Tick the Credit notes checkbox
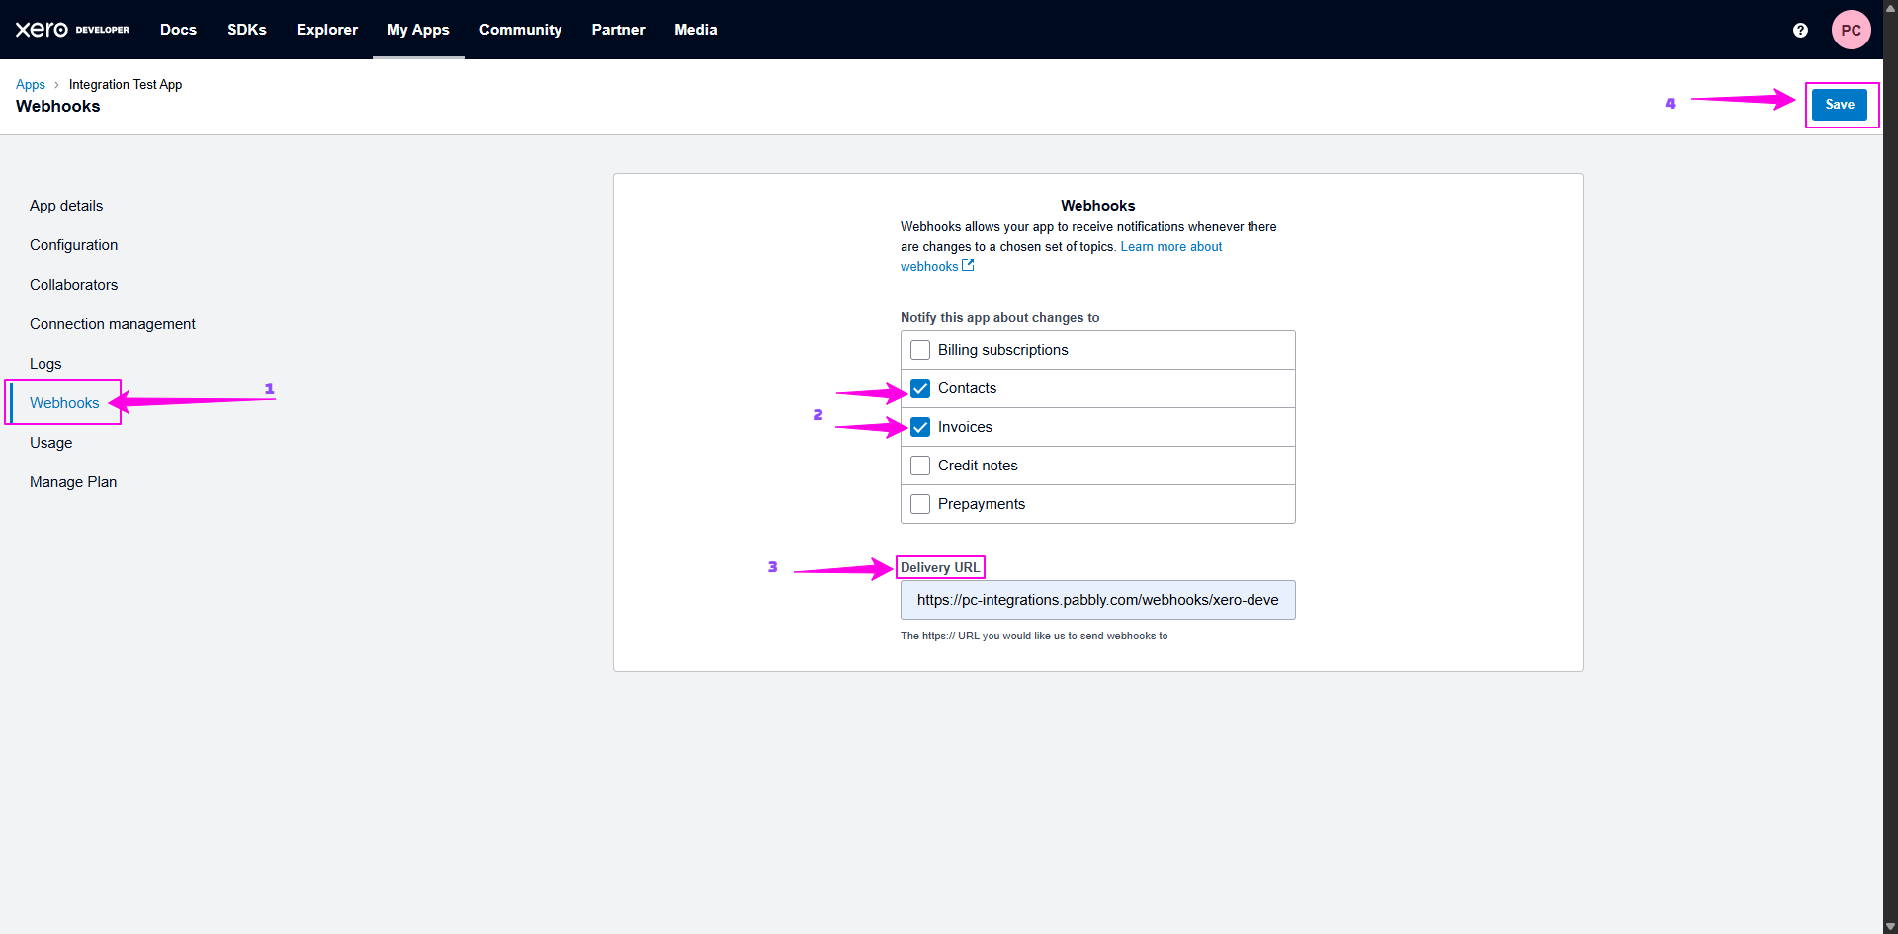 (x=920, y=466)
